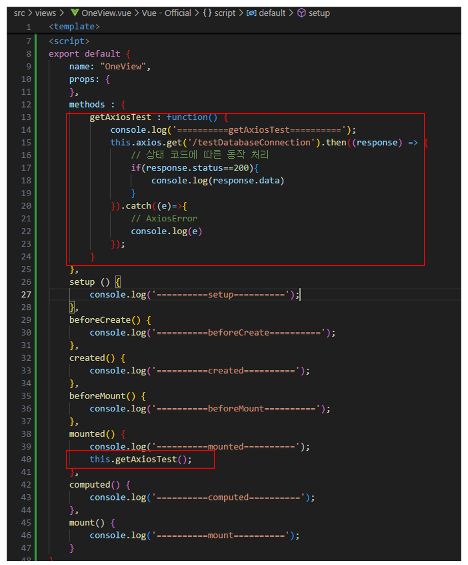Click the 'src' breadcrumb segment

point(19,13)
